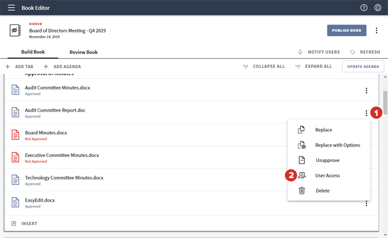Click the Board Minutes.docx document icon

click(16, 135)
